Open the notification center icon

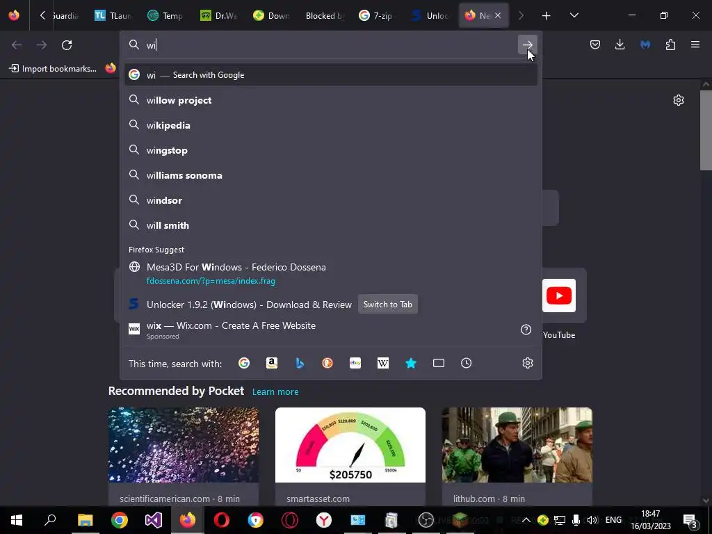690,520
